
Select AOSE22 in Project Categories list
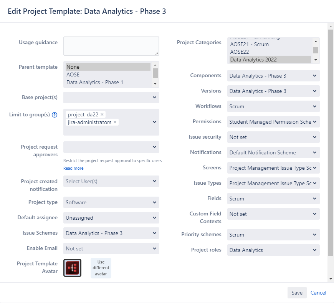pos(239,52)
